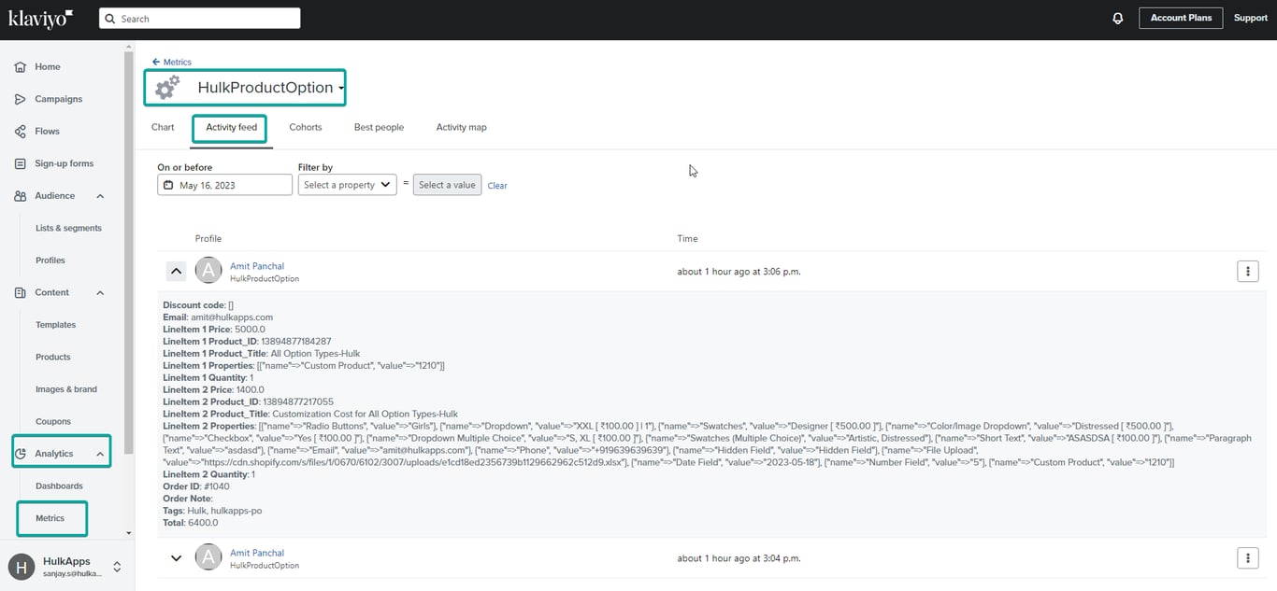This screenshot has width=1277, height=591.
Task: Click the Klaviyo logo
Action: pyautogui.click(x=40, y=18)
